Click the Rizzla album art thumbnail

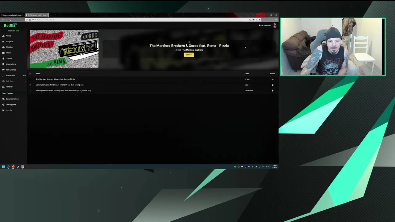[64, 49]
